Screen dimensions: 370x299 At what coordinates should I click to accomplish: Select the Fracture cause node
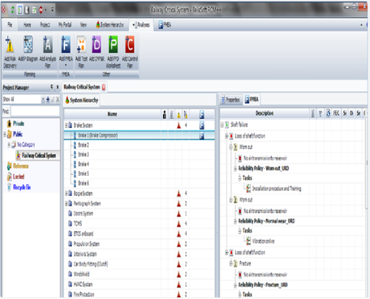click(x=245, y=263)
